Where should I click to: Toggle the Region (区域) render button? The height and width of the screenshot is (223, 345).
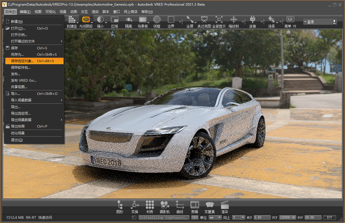[x=115, y=20]
